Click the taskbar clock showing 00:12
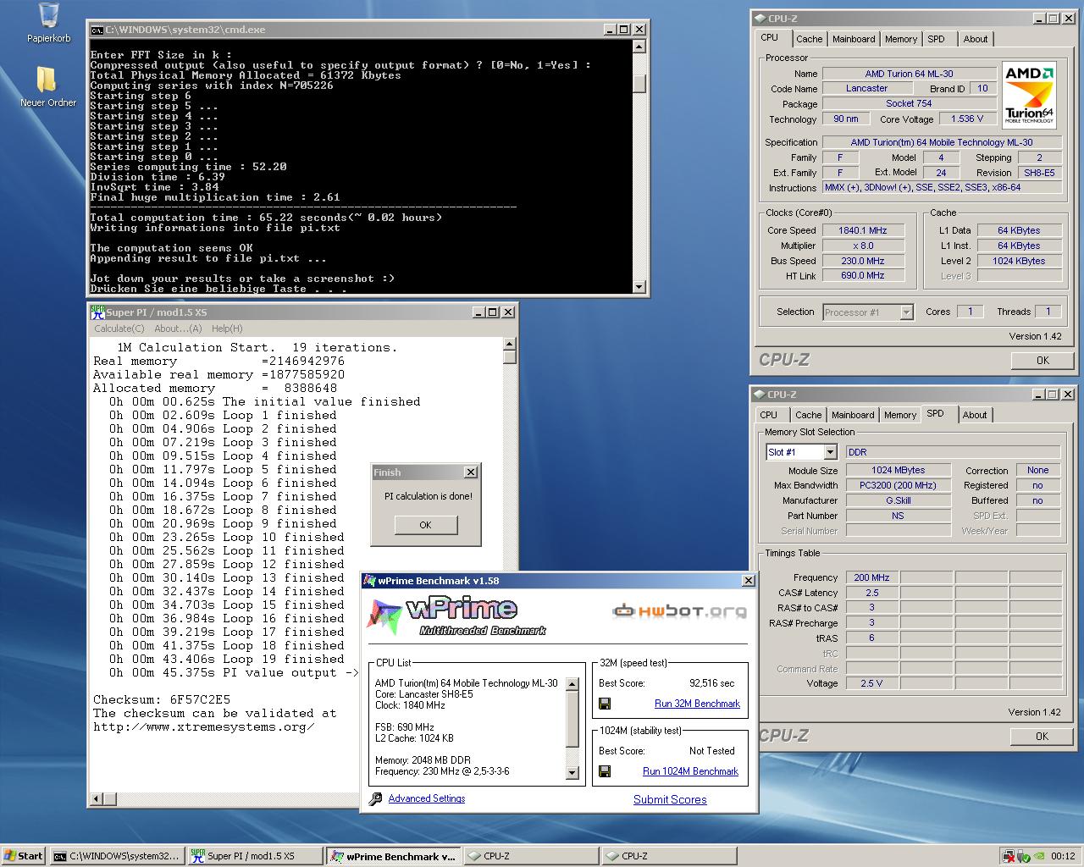 coord(1063,856)
